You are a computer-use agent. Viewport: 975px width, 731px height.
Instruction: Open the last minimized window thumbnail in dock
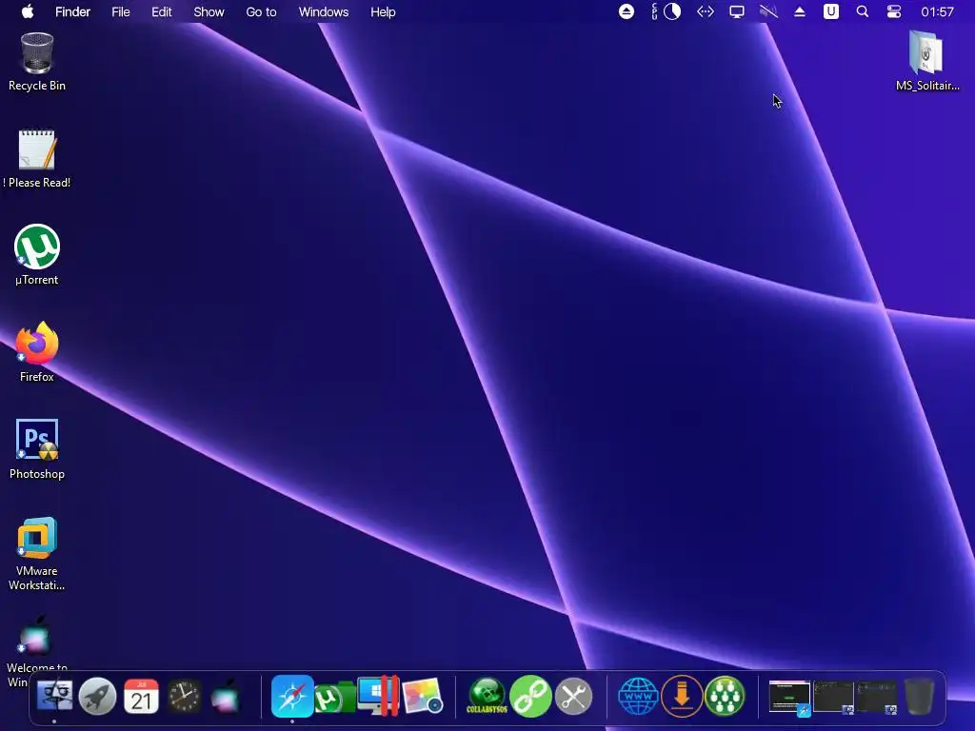pos(877,697)
